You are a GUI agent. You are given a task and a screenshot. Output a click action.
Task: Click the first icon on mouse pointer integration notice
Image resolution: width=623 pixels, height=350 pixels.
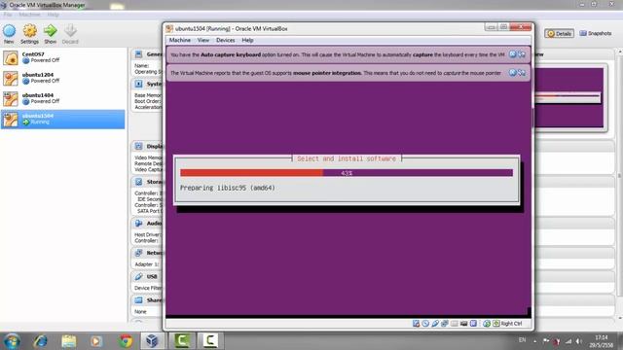pos(513,72)
